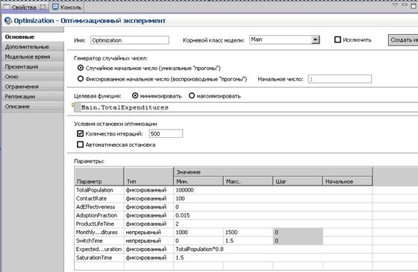This screenshot has height=272, width=418.
Task: Click the Optimization experiment title icon
Action: (8, 21)
